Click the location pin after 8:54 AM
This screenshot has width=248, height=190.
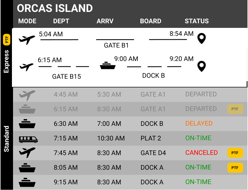pyautogui.click(x=202, y=38)
